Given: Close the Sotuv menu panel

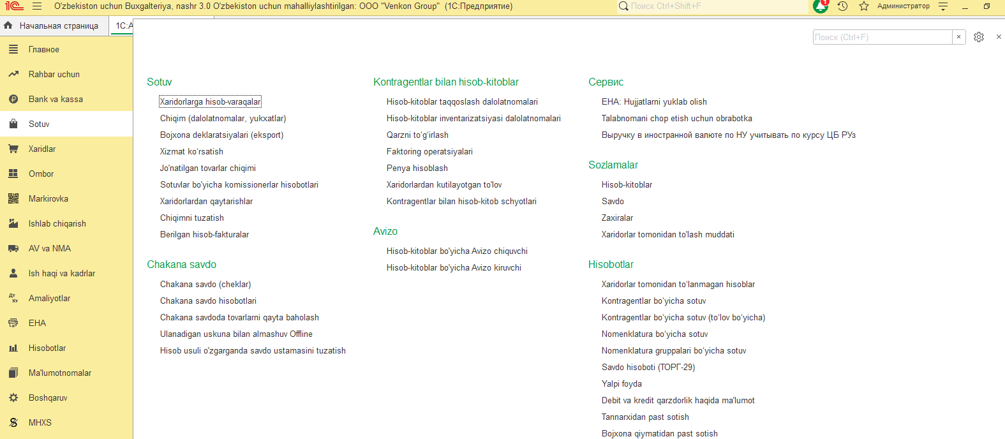Looking at the screenshot, I should 999,37.
